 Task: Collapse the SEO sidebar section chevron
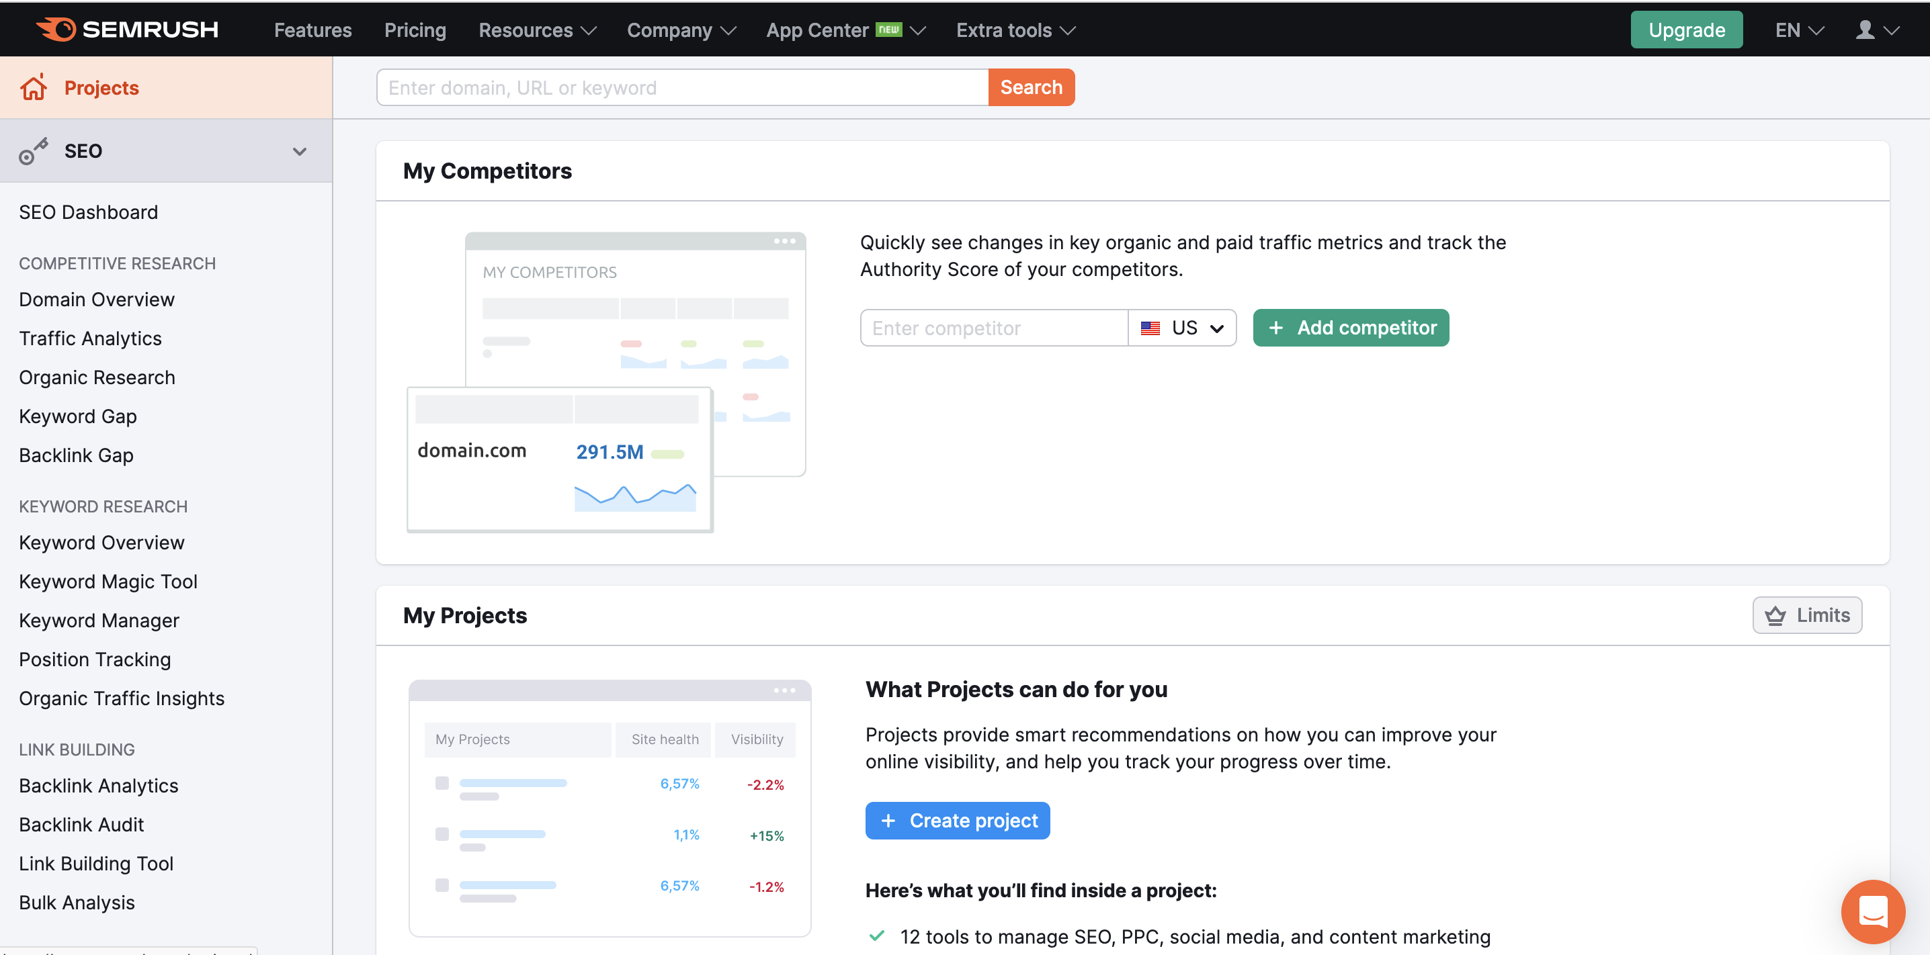tap(300, 151)
